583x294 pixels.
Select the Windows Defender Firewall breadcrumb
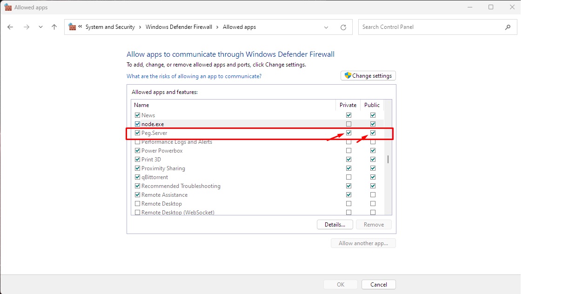point(179,27)
